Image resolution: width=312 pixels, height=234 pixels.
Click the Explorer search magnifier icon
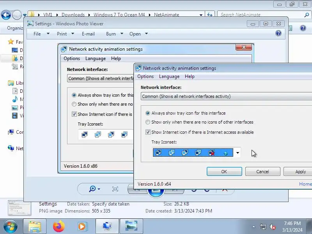[307, 15]
